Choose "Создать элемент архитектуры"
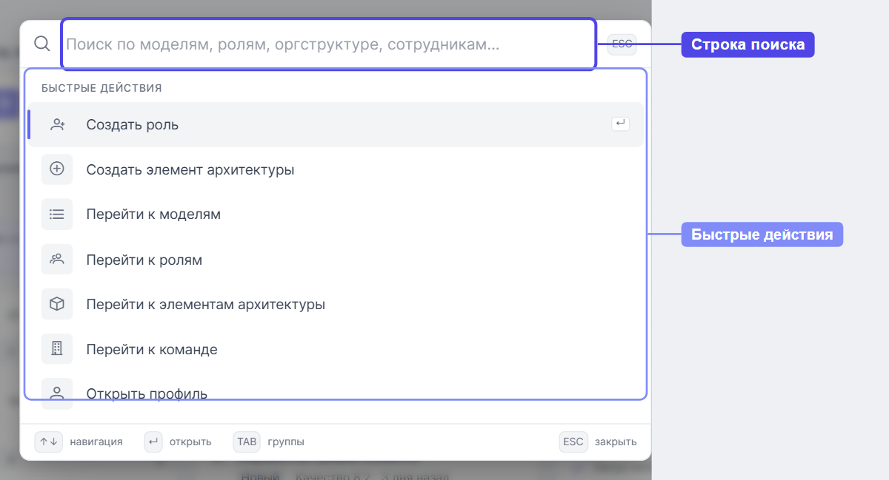This screenshot has width=889, height=480. click(x=336, y=169)
